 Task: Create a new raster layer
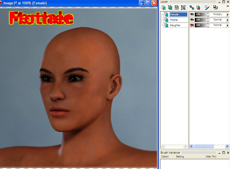(164, 8)
